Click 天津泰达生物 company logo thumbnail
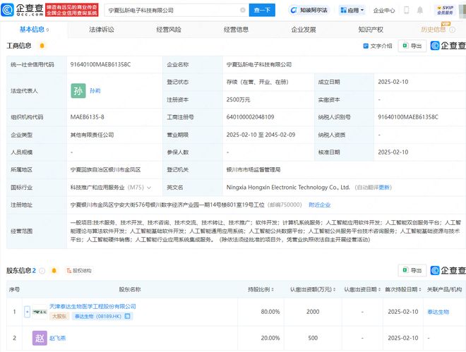This screenshot has height=352, width=466. tap(40, 312)
